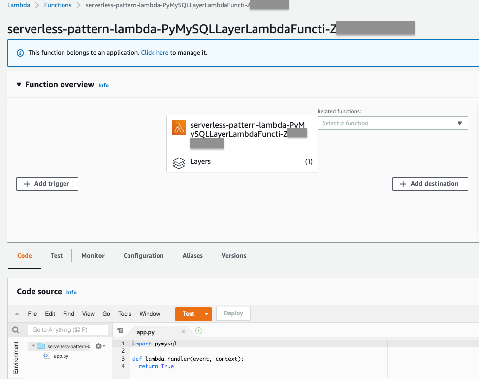Select app.py in the file tree

61,356
